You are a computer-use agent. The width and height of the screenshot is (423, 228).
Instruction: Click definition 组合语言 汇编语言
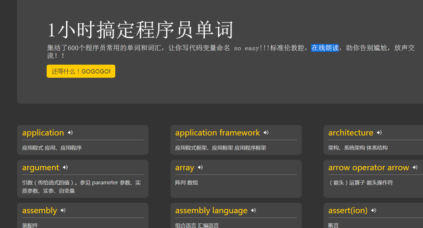pyautogui.click(x=197, y=225)
